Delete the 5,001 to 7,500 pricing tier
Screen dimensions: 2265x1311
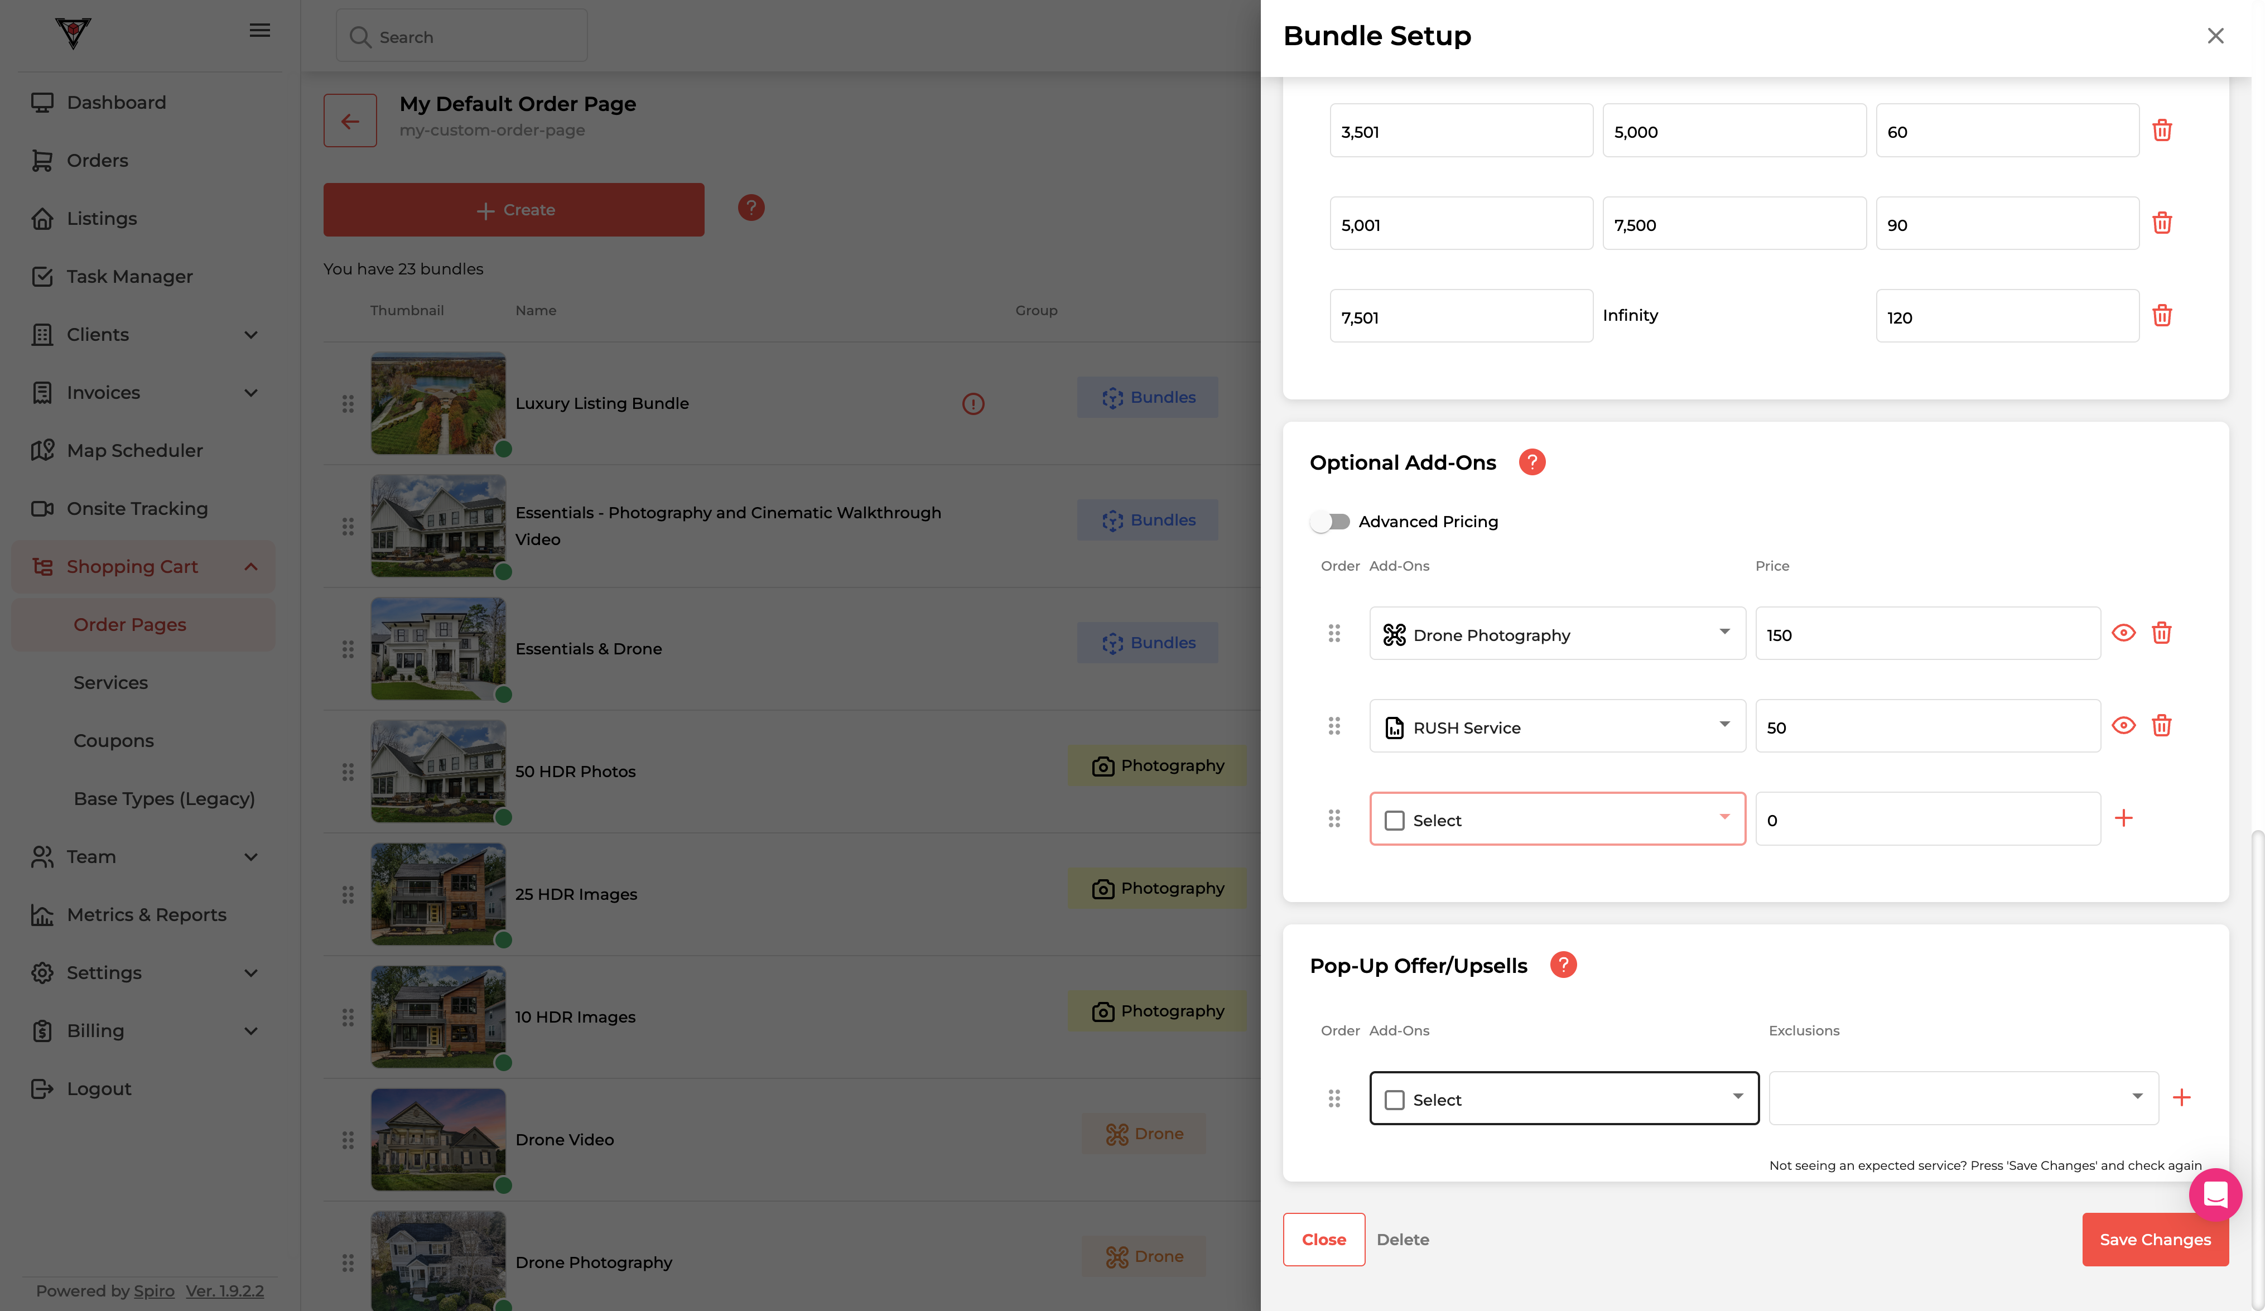pyautogui.click(x=2162, y=223)
